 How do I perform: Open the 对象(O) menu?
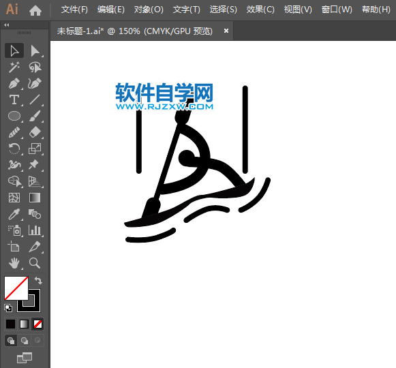click(x=149, y=10)
